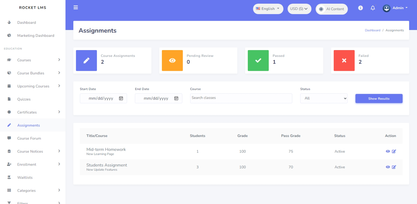Click the Title/Course column header

(97, 136)
